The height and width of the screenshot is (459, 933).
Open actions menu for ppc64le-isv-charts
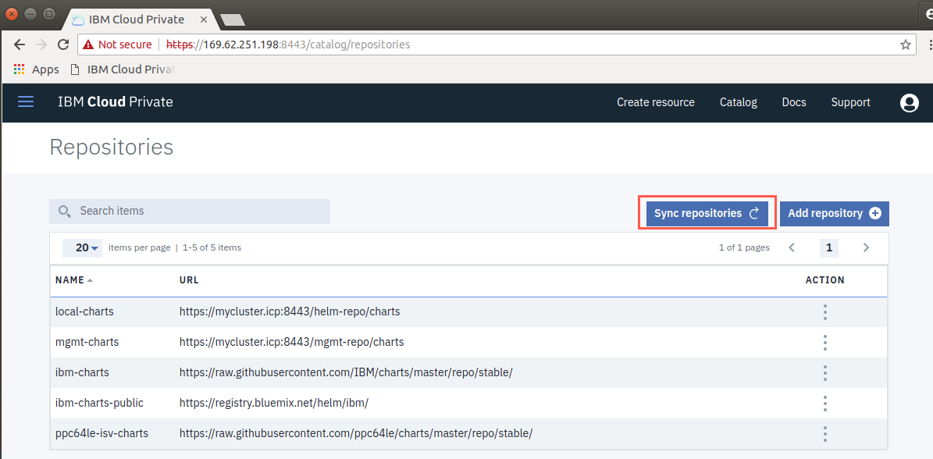824,434
